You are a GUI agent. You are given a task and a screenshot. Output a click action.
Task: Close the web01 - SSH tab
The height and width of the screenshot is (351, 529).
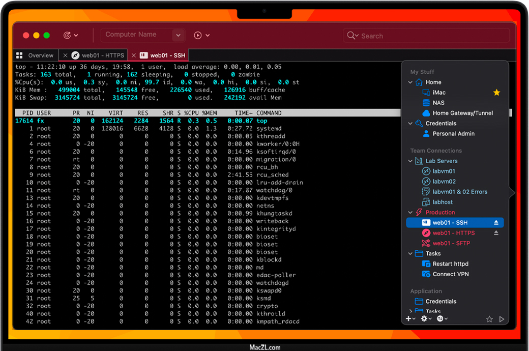tap(134, 55)
